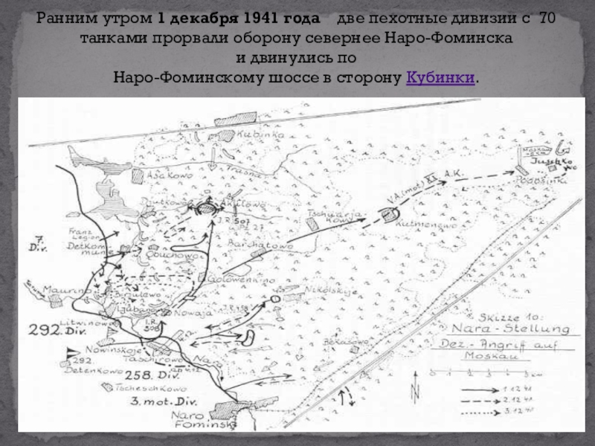Click the map label "Kubinka"
The height and width of the screenshot is (446, 595).
[260, 135]
